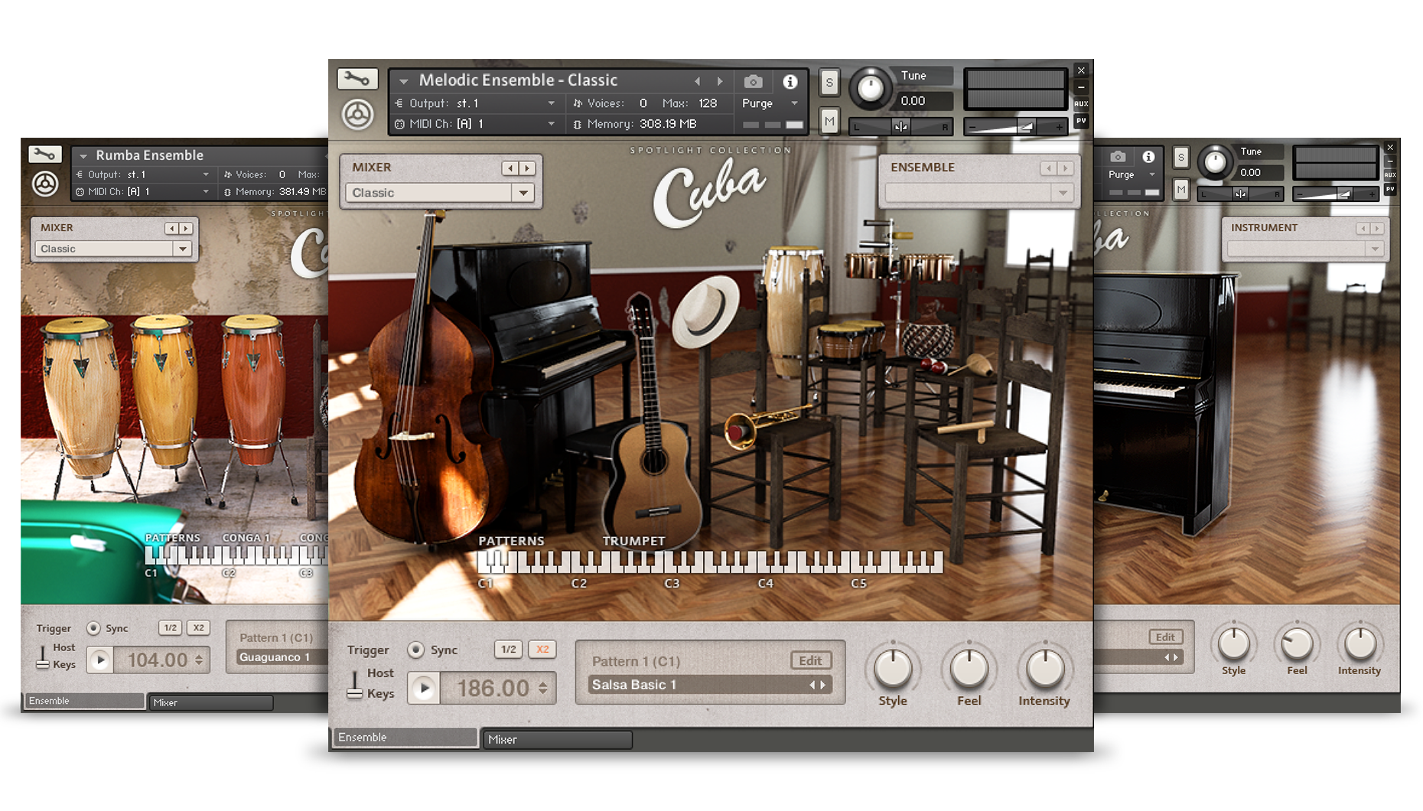Toggle 1/2 half tempo in Melodic Ensemble window
1423x811 pixels.
tap(509, 650)
